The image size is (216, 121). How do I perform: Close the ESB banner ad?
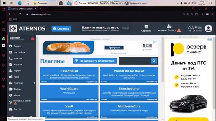[156, 42]
